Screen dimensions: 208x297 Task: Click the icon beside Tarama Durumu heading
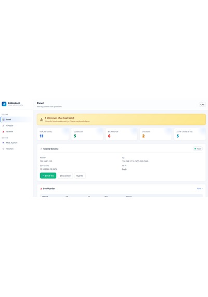click(41, 148)
